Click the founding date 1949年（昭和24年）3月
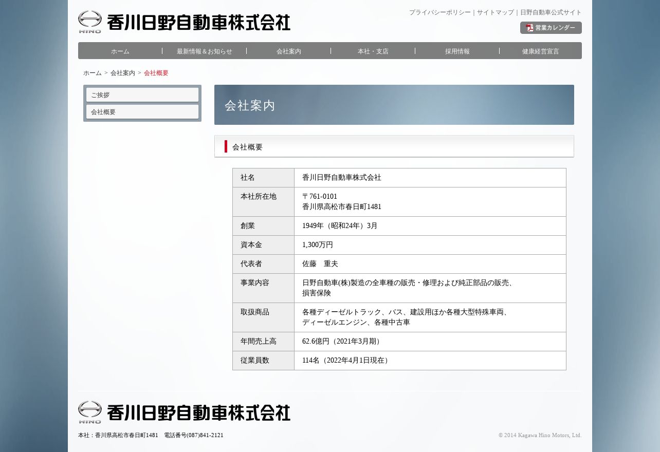 340,226
